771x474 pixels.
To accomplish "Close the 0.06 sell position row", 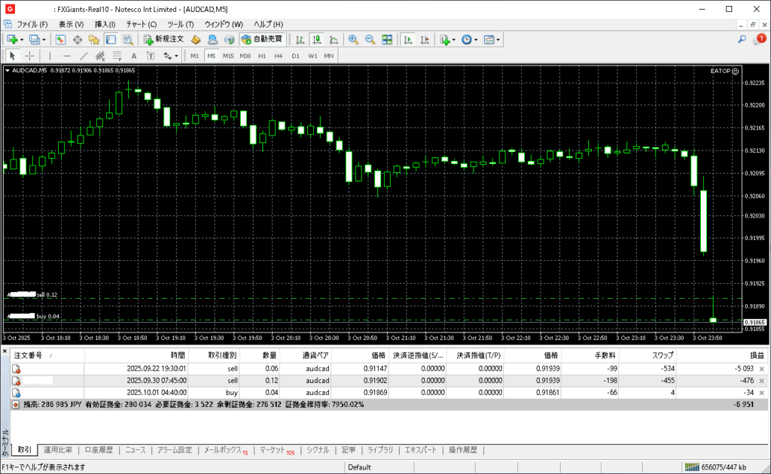I will pos(761,369).
